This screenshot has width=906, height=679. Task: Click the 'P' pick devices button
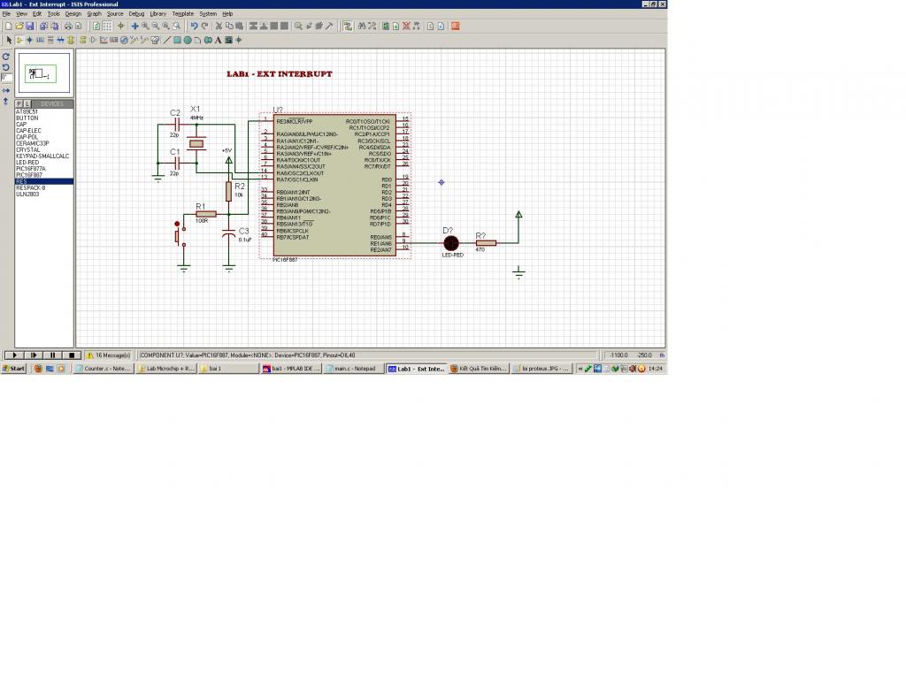[19, 104]
